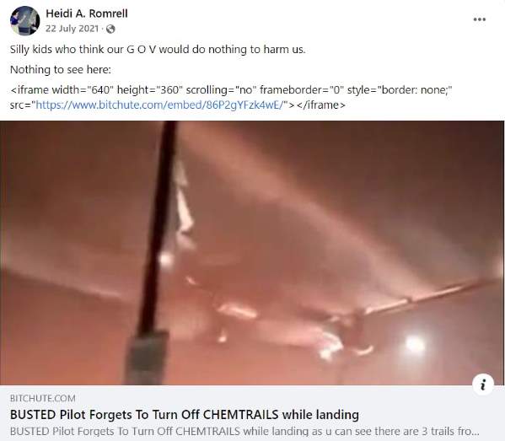The image size is (505, 441).
Task: Click the public globe privacy icon
Action: pyautogui.click(x=110, y=29)
